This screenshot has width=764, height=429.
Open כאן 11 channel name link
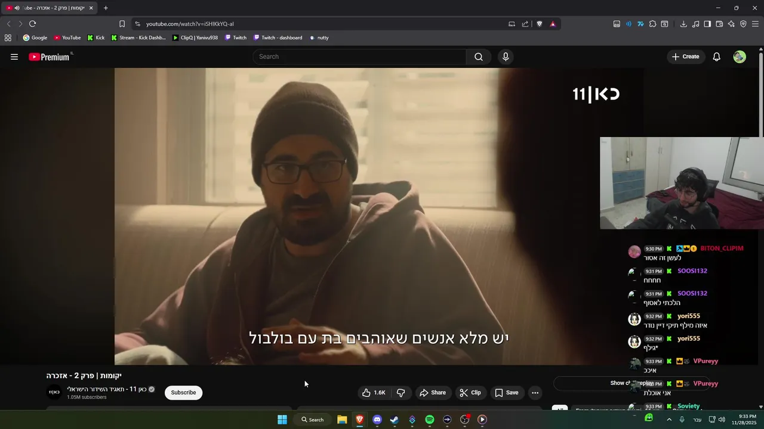(107, 389)
